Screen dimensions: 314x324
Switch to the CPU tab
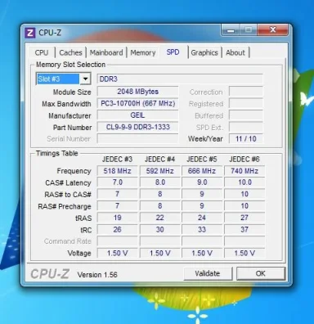(42, 52)
